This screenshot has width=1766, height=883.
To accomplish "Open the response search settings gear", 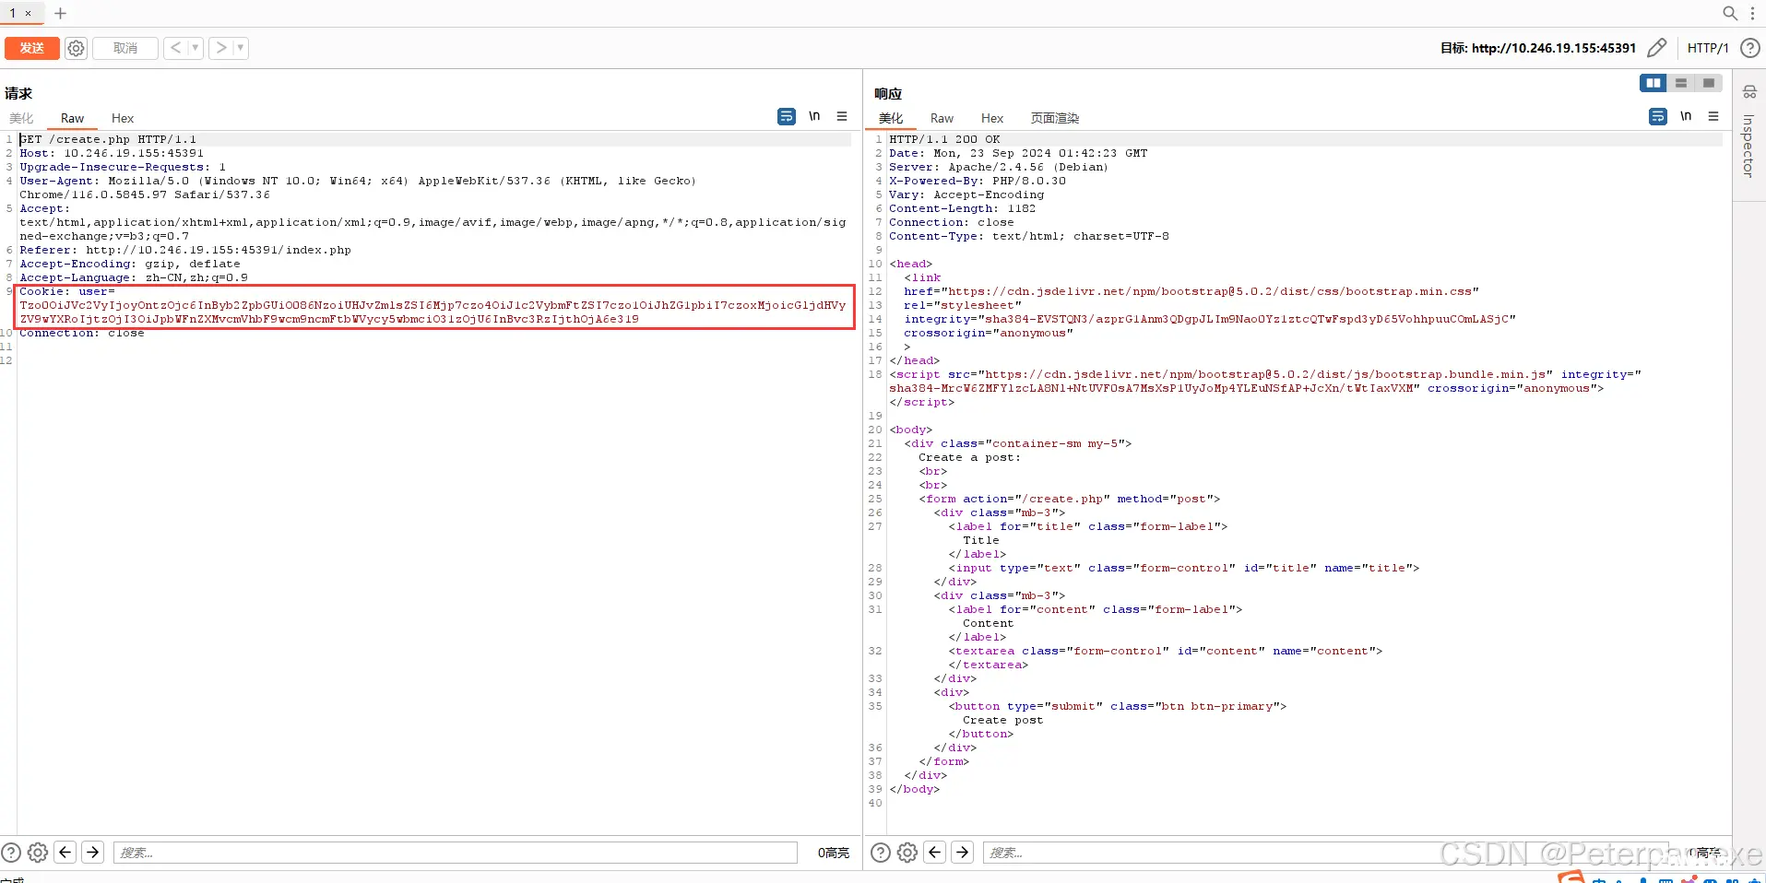I will pos(907,853).
